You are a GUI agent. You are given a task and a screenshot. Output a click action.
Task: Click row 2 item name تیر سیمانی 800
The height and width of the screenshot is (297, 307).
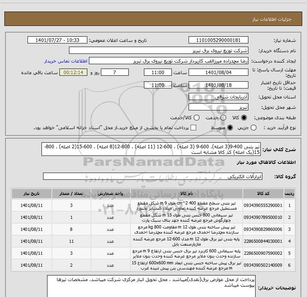tap(187, 218)
